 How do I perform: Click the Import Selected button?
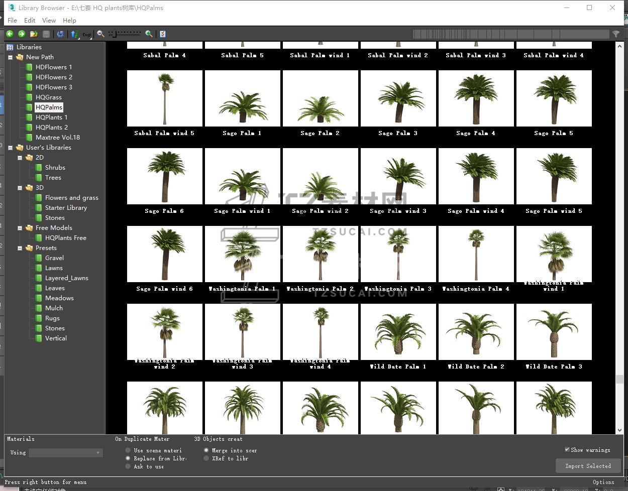tap(588, 466)
